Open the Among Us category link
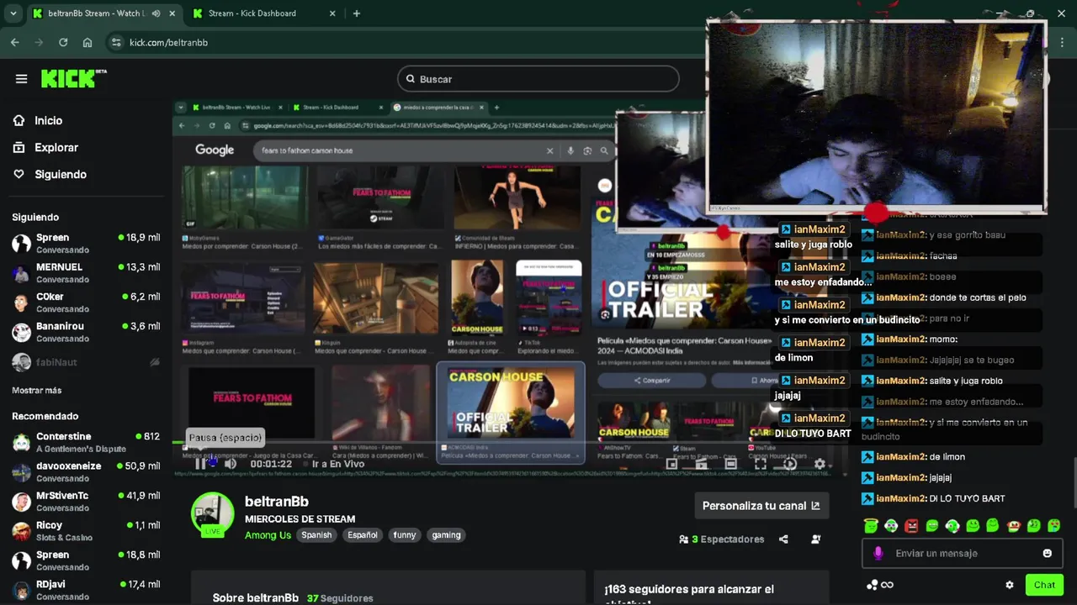 click(x=268, y=535)
